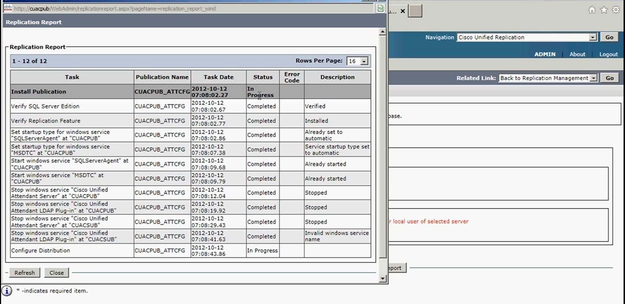This screenshot has height=304, width=625.
Task: Click the popup scrollbar's up arrow
Action: pos(383,32)
